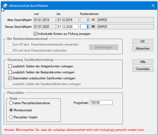Screen dimensions: 158x135
Task: Click the Bei Kontenrahmenwechsel group heading
Action: (27, 39)
